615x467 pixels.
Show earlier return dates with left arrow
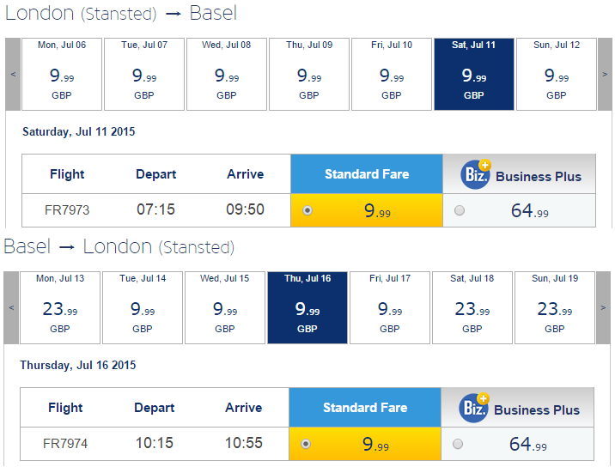[x=11, y=308]
